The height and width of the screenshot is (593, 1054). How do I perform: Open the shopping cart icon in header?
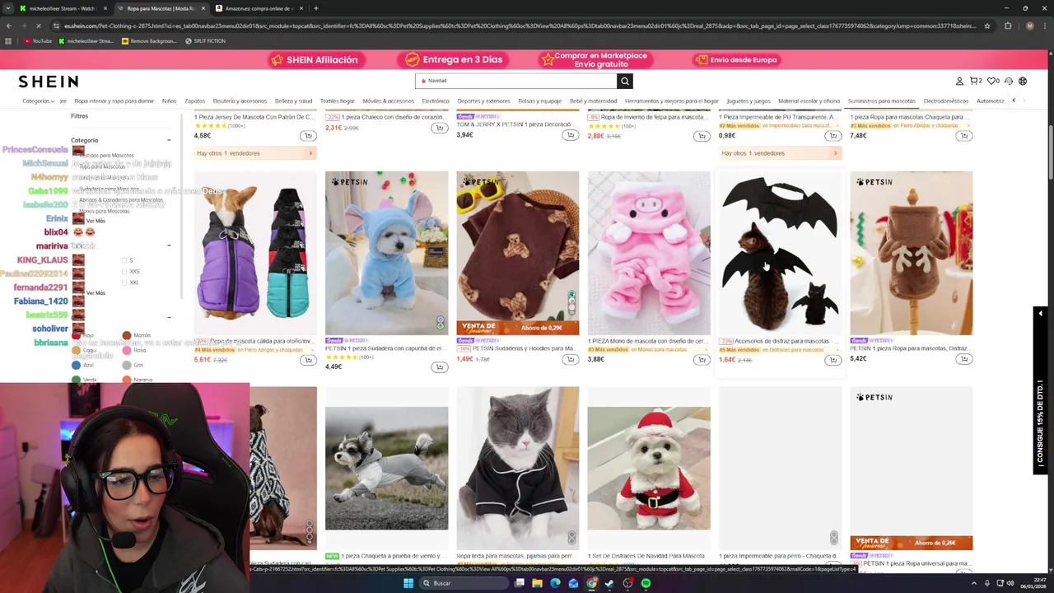(976, 81)
